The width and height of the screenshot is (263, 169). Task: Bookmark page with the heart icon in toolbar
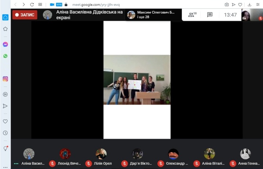240,4
